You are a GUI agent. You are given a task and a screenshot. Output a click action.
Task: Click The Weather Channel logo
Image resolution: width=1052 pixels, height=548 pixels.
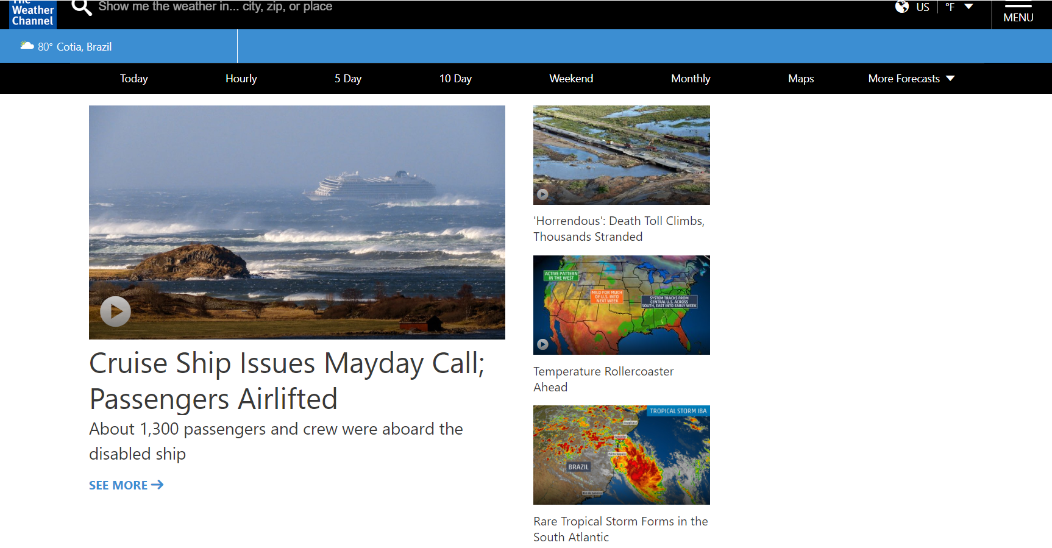click(33, 15)
